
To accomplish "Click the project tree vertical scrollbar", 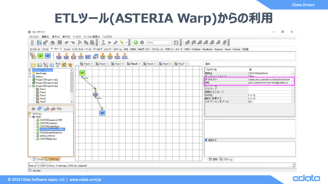I will (72, 86).
